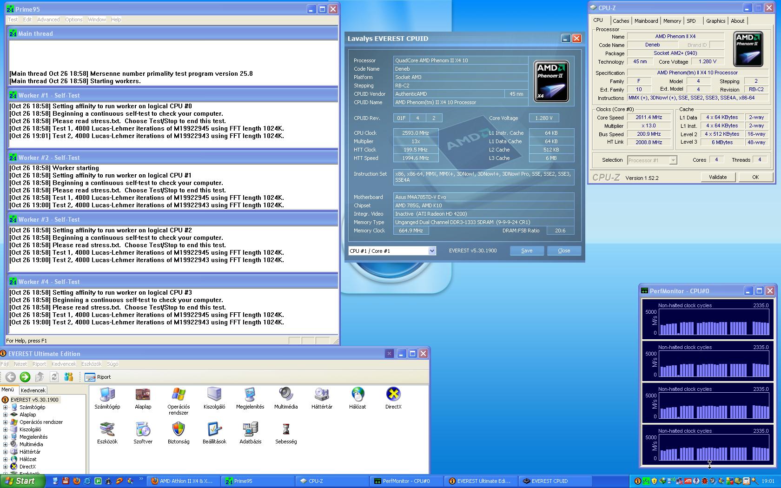Open Prime95 Options menu
Image resolution: width=781 pixels, height=488 pixels.
[x=73, y=20]
